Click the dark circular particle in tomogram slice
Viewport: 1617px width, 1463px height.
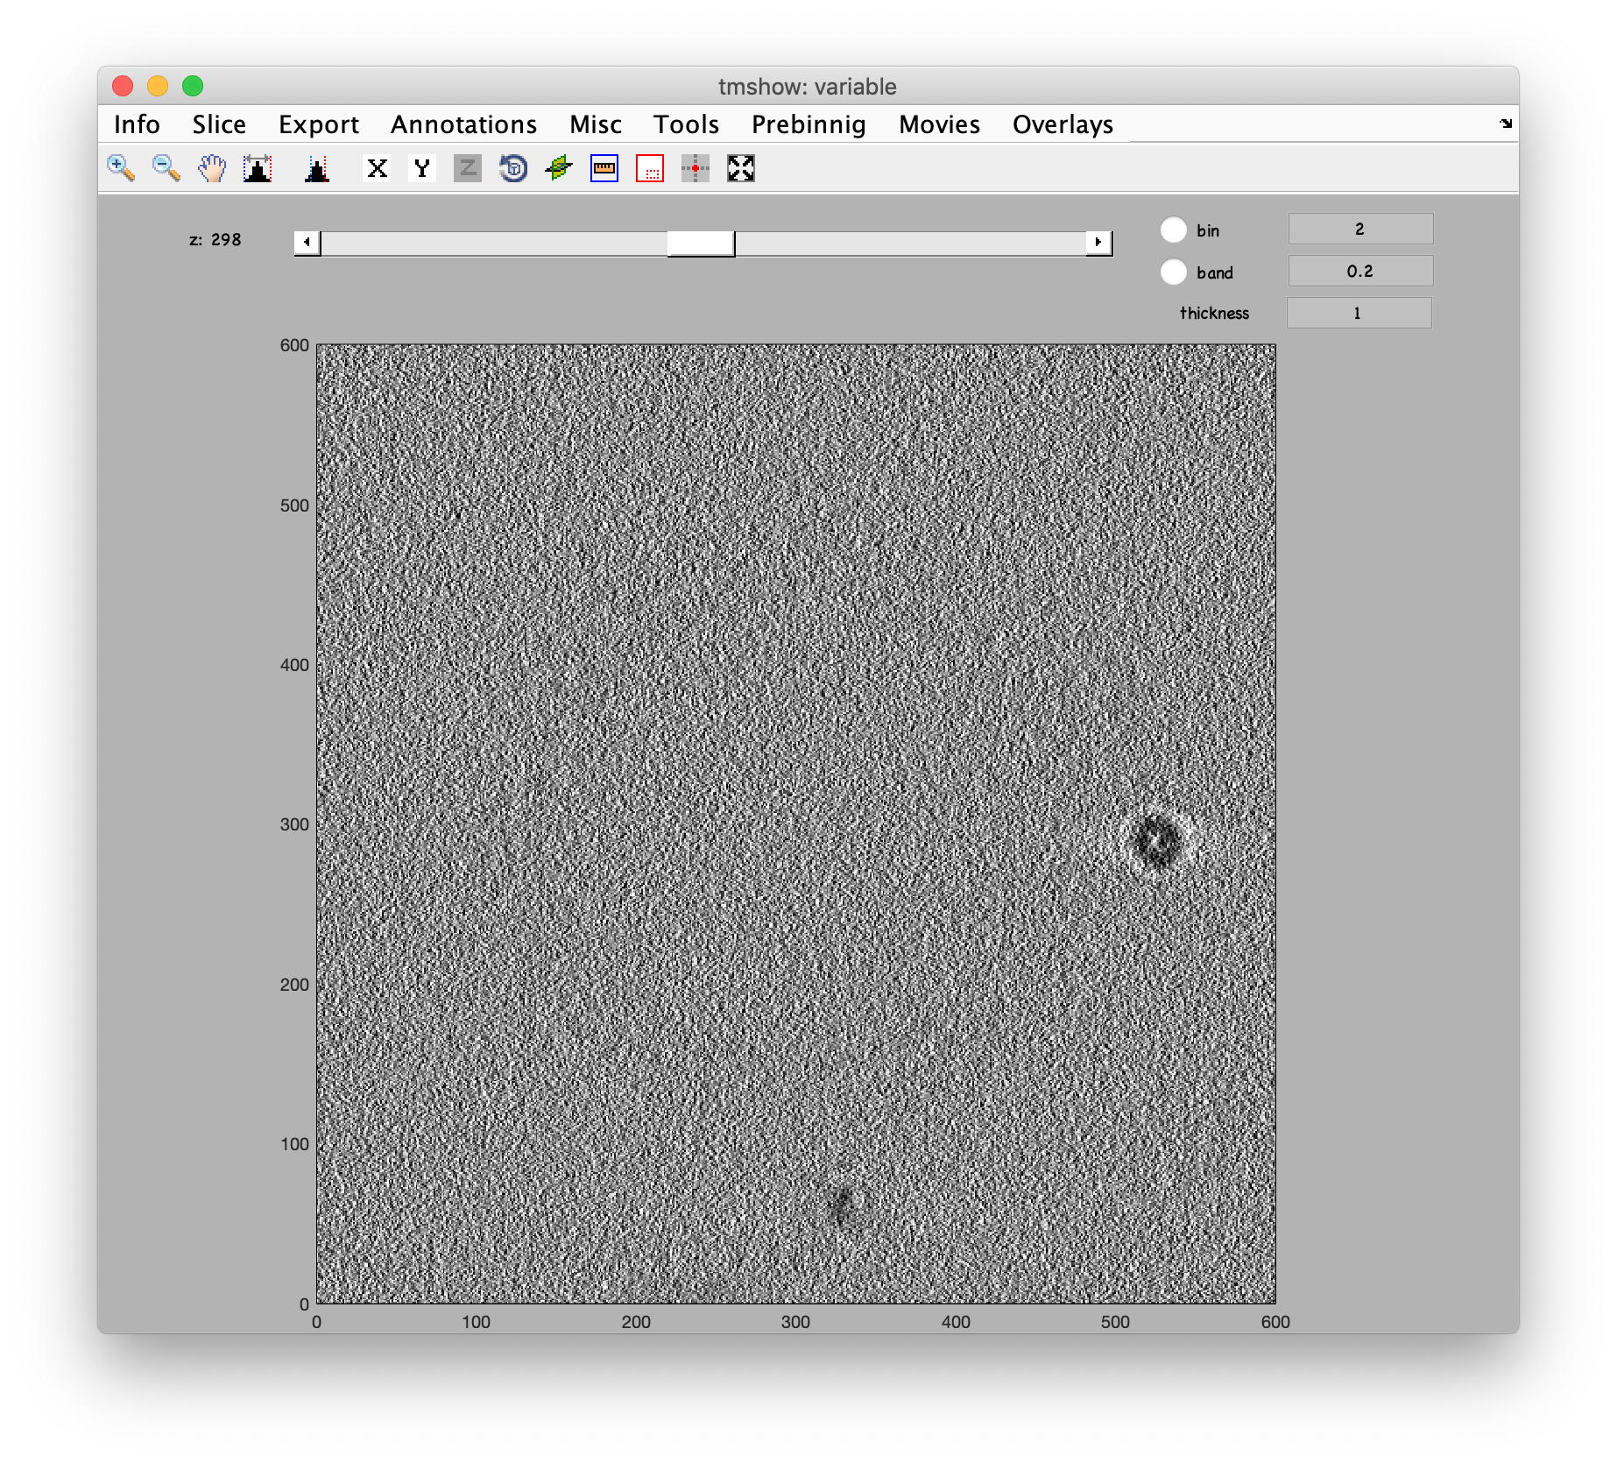pos(1157,840)
